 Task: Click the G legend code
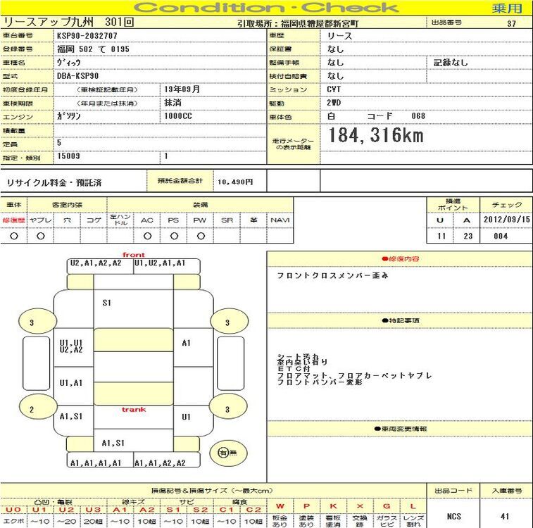[x=387, y=506]
